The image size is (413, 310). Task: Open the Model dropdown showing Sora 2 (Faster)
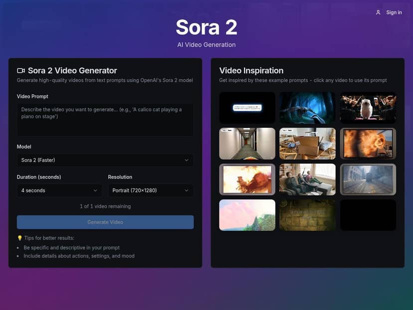coord(105,160)
